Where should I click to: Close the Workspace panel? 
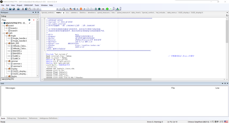(38, 12)
